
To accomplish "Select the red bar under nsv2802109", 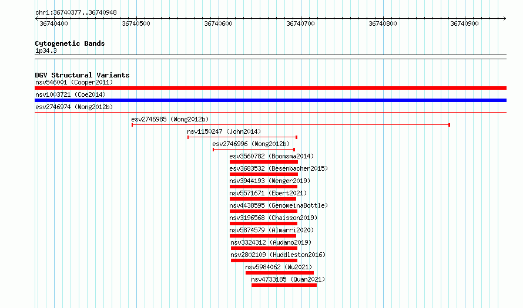I will pos(264,260).
